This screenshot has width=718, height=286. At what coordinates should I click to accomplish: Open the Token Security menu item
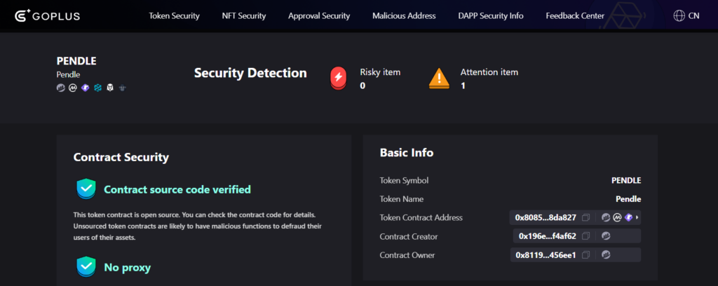(x=174, y=16)
